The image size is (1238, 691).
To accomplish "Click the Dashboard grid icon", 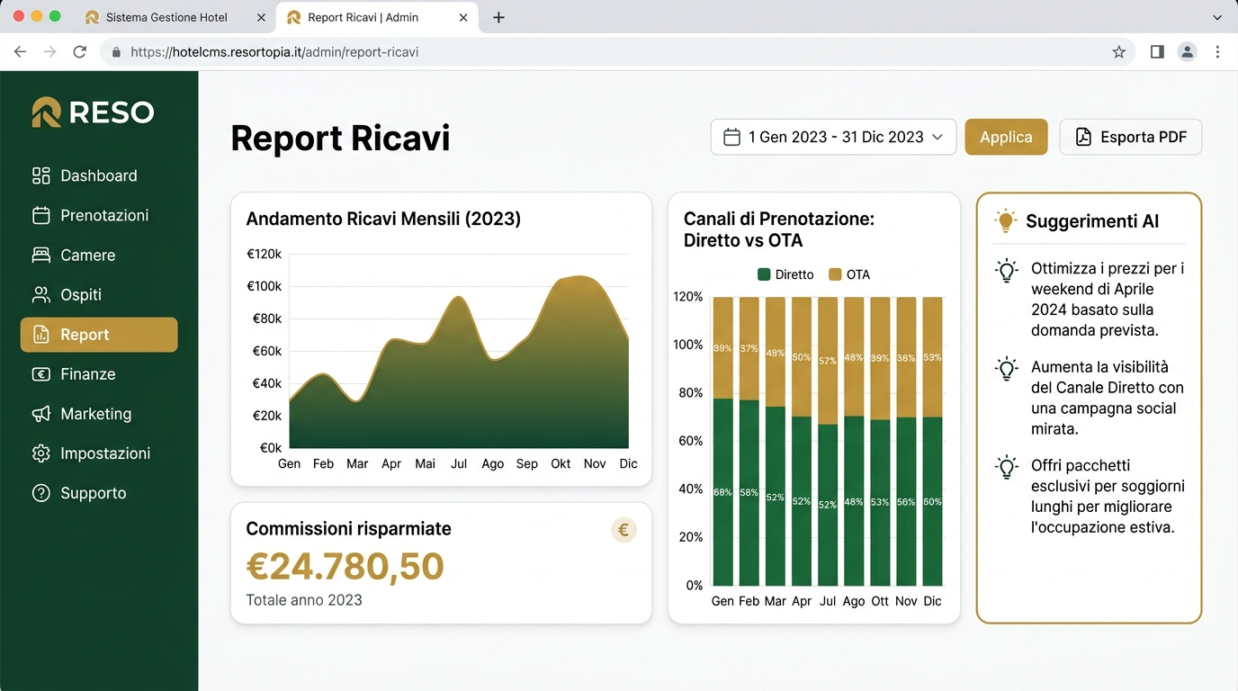I will (x=40, y=175).
